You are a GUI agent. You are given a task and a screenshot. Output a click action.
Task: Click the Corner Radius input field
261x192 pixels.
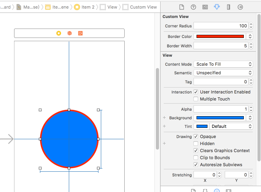point(221,26)
